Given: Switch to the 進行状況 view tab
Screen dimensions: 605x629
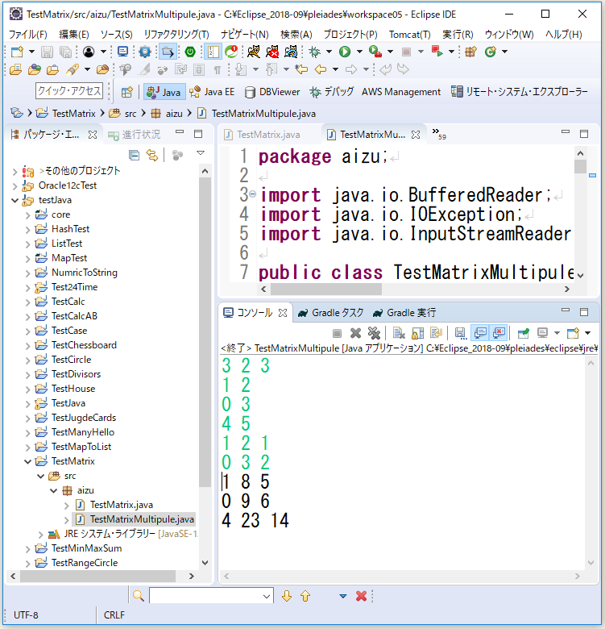Looking at the screenshot, I should (134, 135).
